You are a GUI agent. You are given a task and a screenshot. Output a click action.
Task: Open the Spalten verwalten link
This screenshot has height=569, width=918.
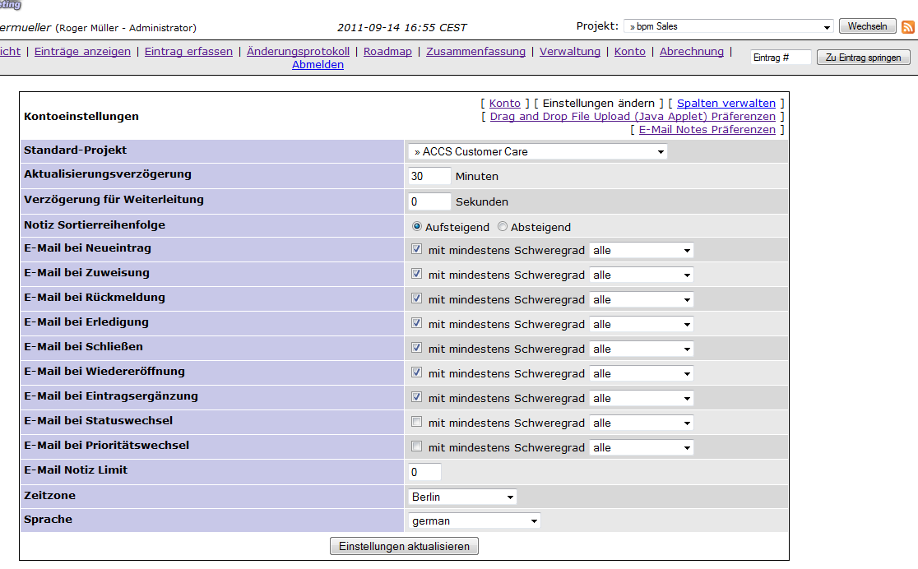pyautogui.click(x=726, y=103)
